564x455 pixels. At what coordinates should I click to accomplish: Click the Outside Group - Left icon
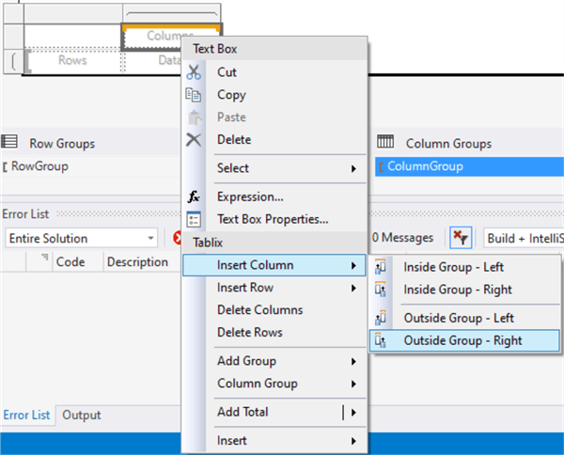[x=381, y=319]
